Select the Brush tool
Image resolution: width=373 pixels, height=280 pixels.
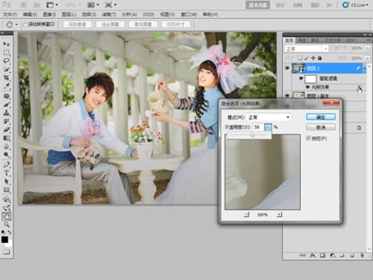click(x=7, y=105)
